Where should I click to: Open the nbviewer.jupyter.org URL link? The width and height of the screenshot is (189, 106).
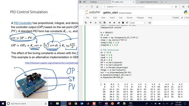[x=51, y=63]
